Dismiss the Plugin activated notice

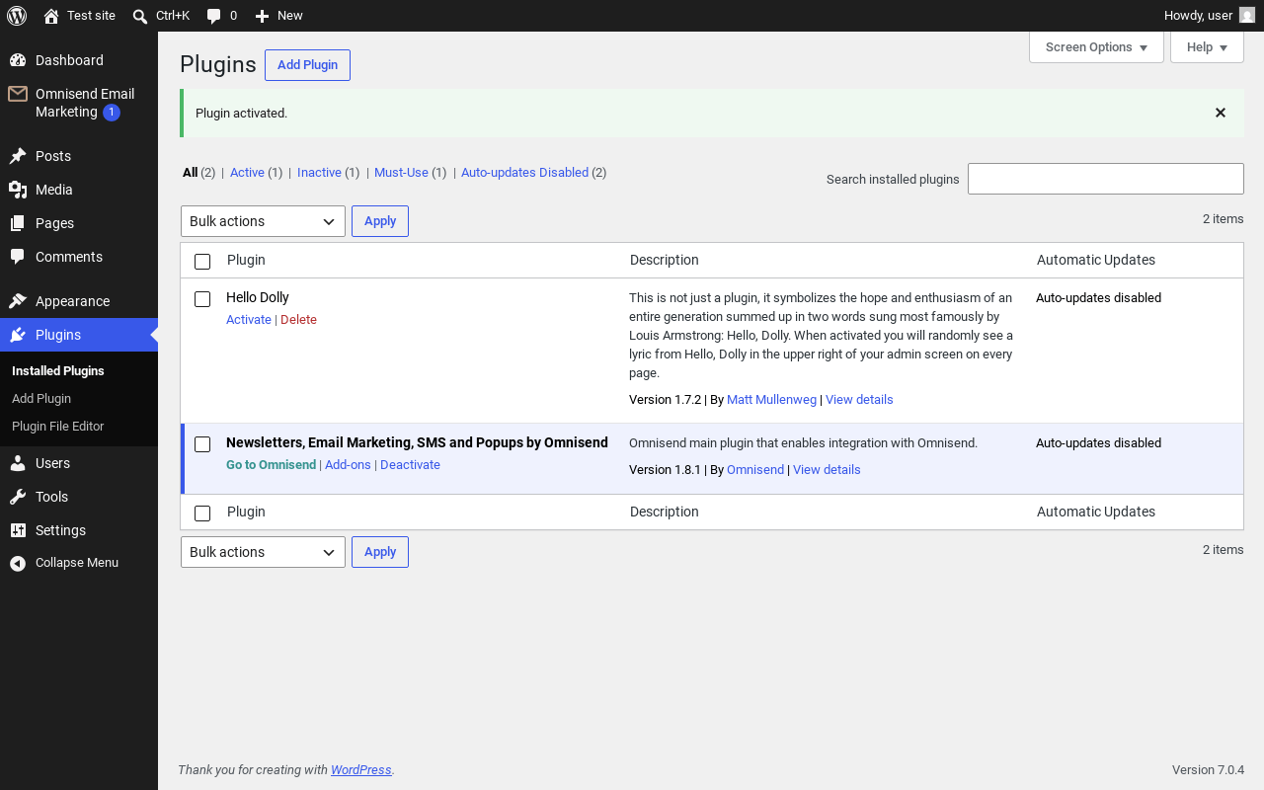[1221, 113]
